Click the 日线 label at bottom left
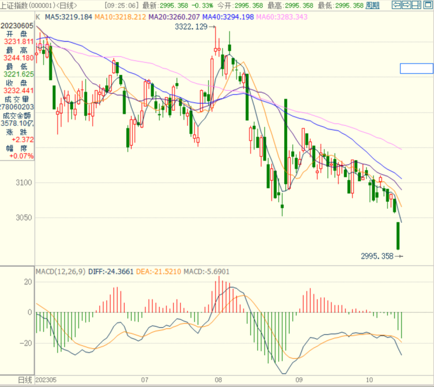Image resolution: width=434 pixels, height=387 pixels. point(25,380)
